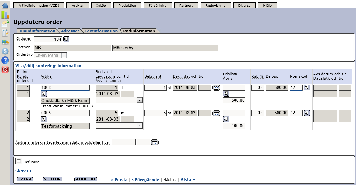
Task: Open calendar for Testförpackning confirmed date
Action: click(x=216, y=113)
